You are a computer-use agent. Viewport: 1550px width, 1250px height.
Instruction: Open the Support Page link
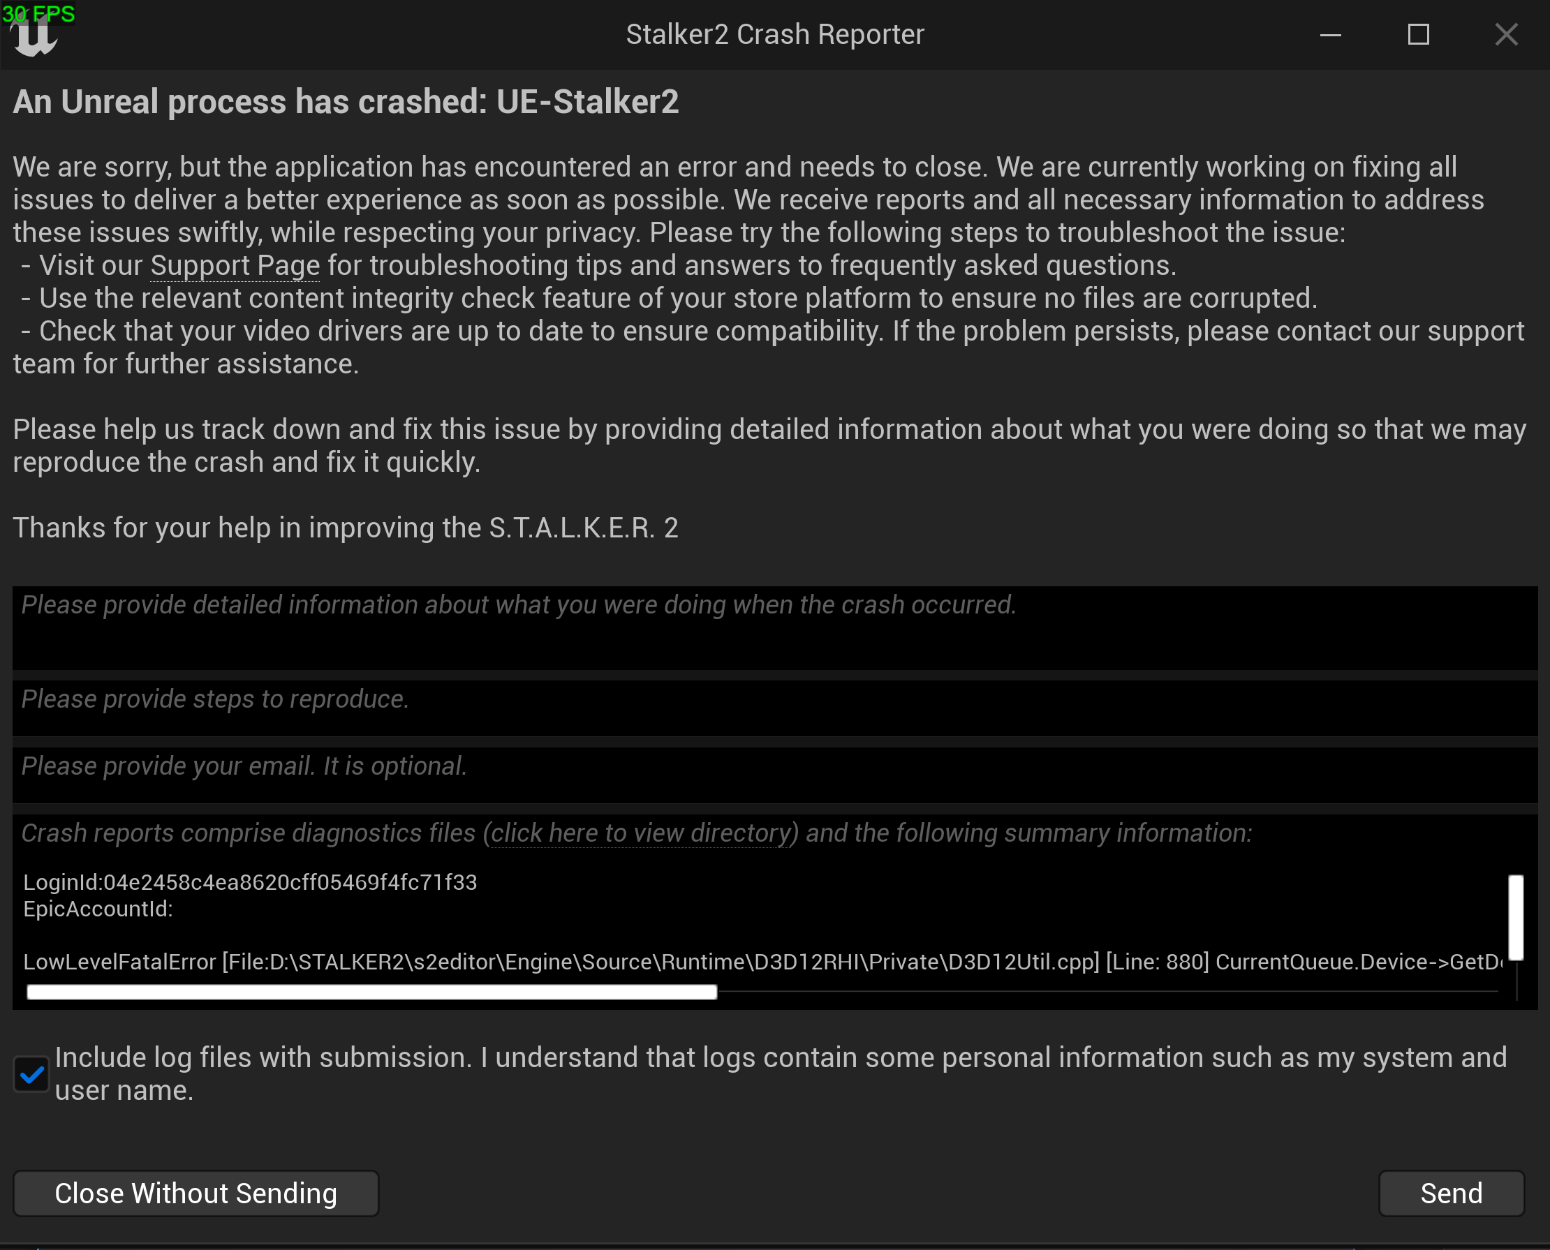pyautogui.click(x=235, y=266)
